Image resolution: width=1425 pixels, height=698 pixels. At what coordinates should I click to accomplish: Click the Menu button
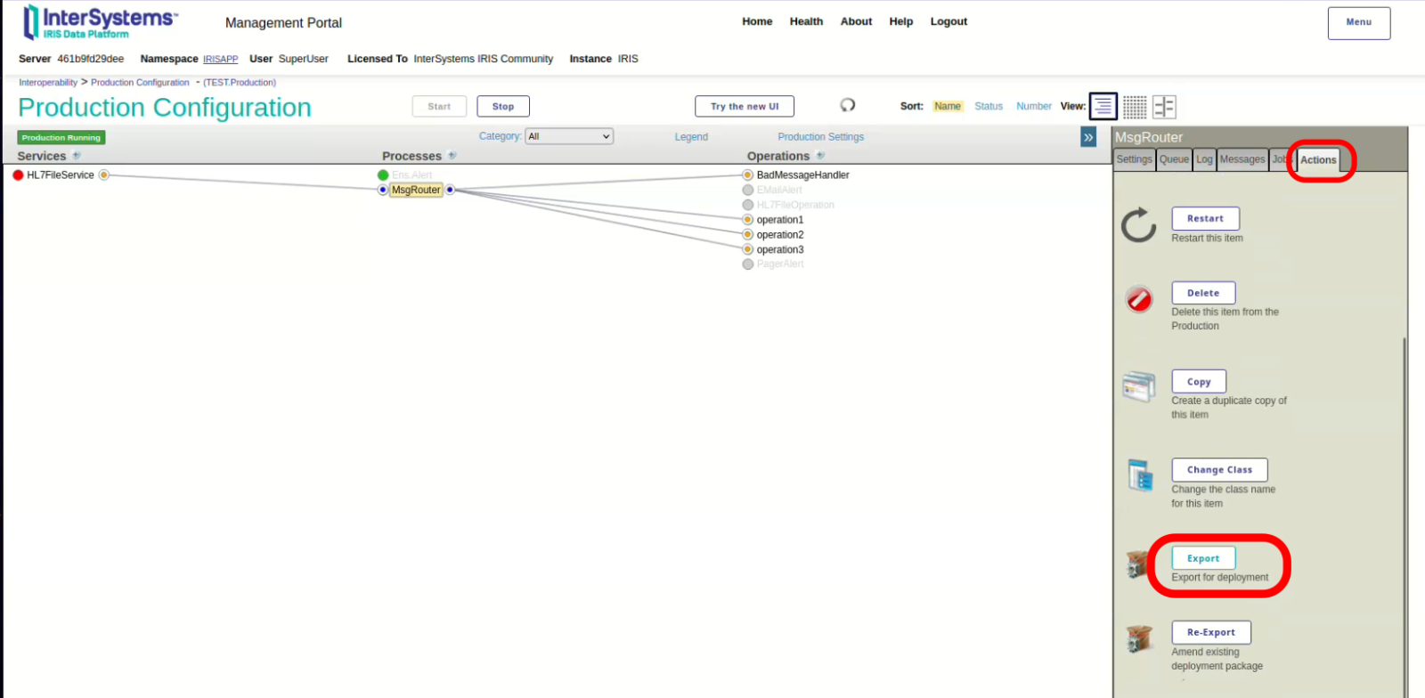pos(1359,23)
